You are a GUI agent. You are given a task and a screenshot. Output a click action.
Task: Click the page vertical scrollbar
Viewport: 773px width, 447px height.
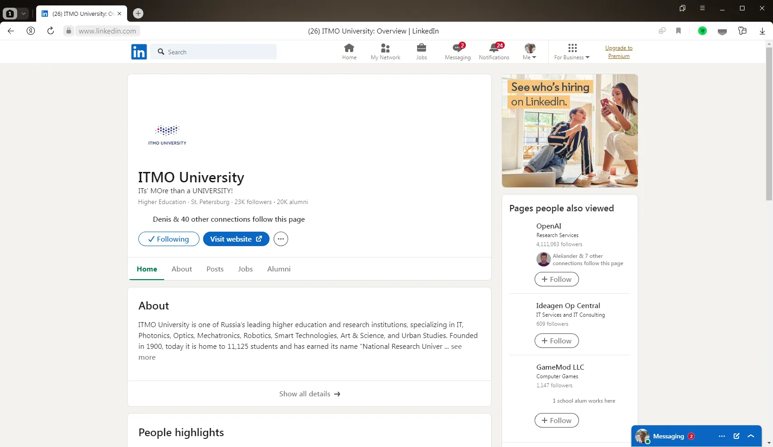click(x=769, y=124)
